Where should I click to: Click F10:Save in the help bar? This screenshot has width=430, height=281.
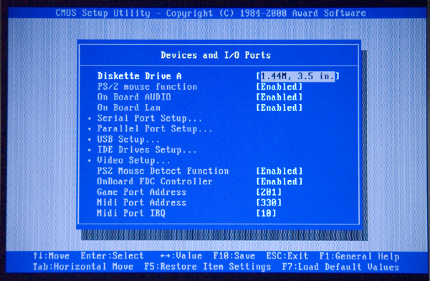point(234,256)
